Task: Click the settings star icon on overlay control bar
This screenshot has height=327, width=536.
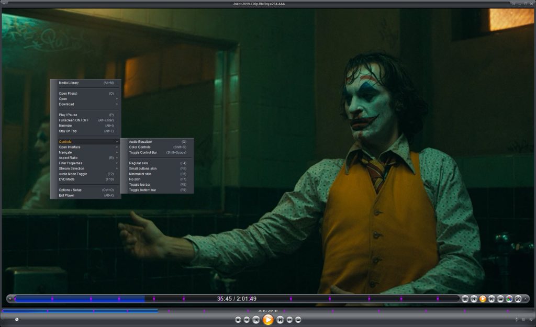Action: pos(465,299)
